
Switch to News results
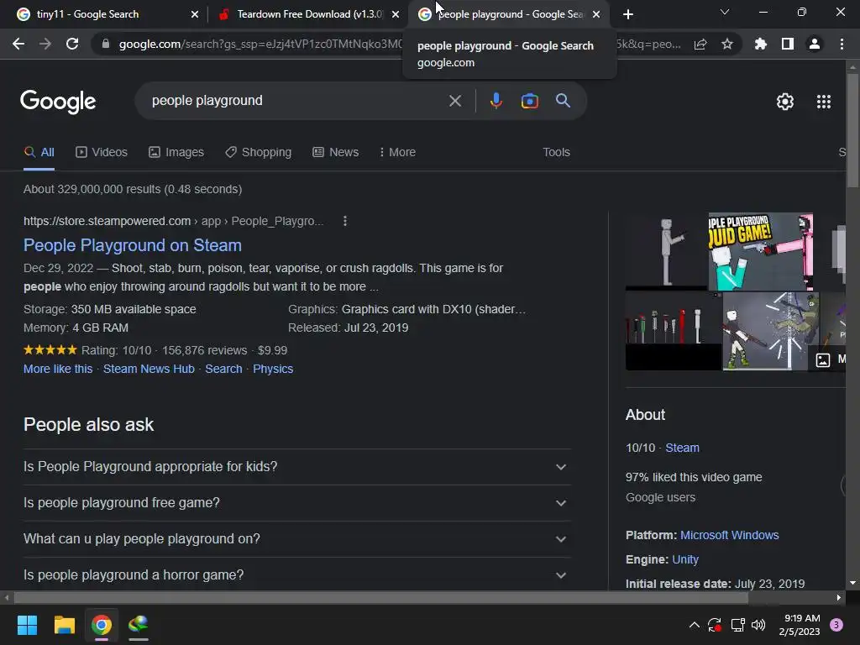pyautogui.click(x=336, y=153)
